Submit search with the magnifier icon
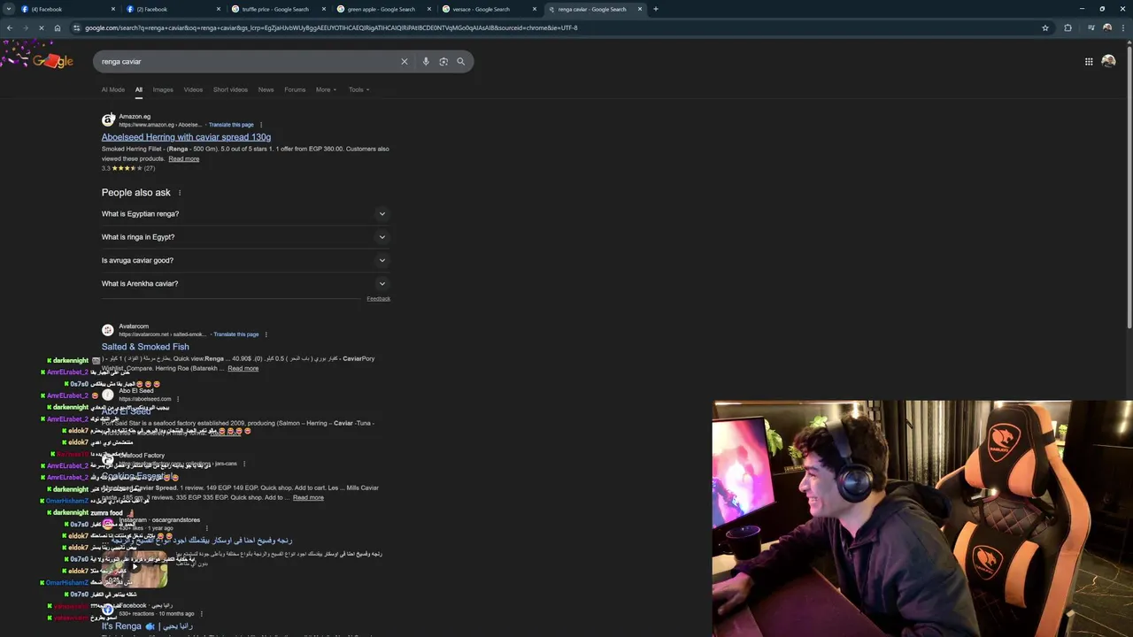 [x=460, y=61]
